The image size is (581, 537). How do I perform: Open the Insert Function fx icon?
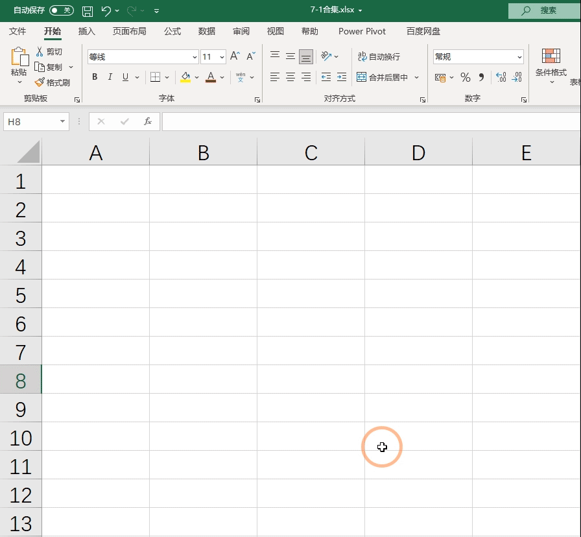pos(147,121)
